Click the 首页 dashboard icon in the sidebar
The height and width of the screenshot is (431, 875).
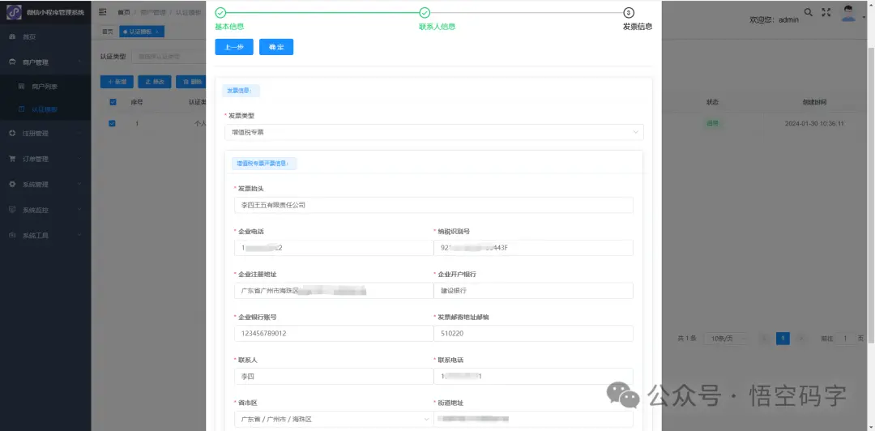click(x=12, y=36)
